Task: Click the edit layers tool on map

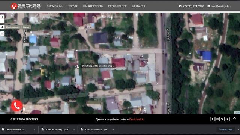Action: coord(2,33)
